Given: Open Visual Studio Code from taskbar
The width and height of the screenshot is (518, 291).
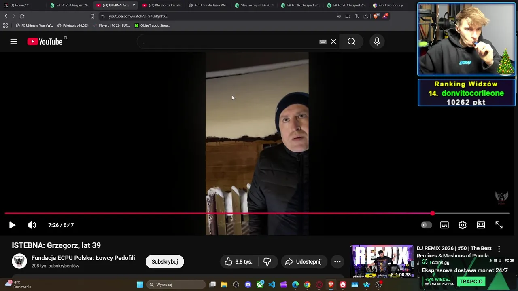Looking at the screenshot, I should point(272,285).
